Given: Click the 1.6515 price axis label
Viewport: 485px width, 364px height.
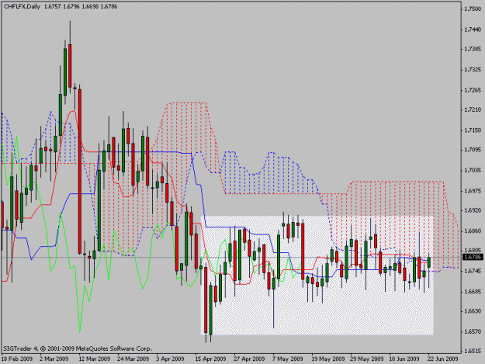Looking at the screenshot, I should 473,352.
